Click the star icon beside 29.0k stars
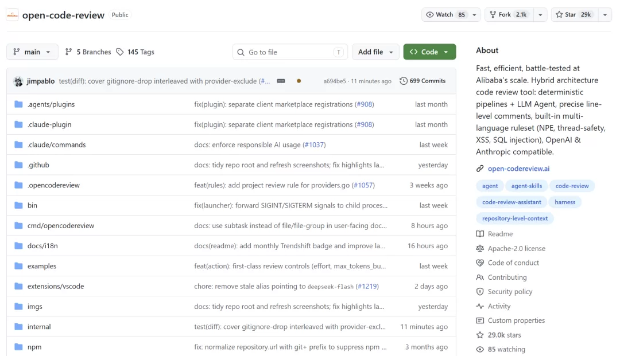Image resolution: width=620 pixels, height=356 pixels. (479, 335)
